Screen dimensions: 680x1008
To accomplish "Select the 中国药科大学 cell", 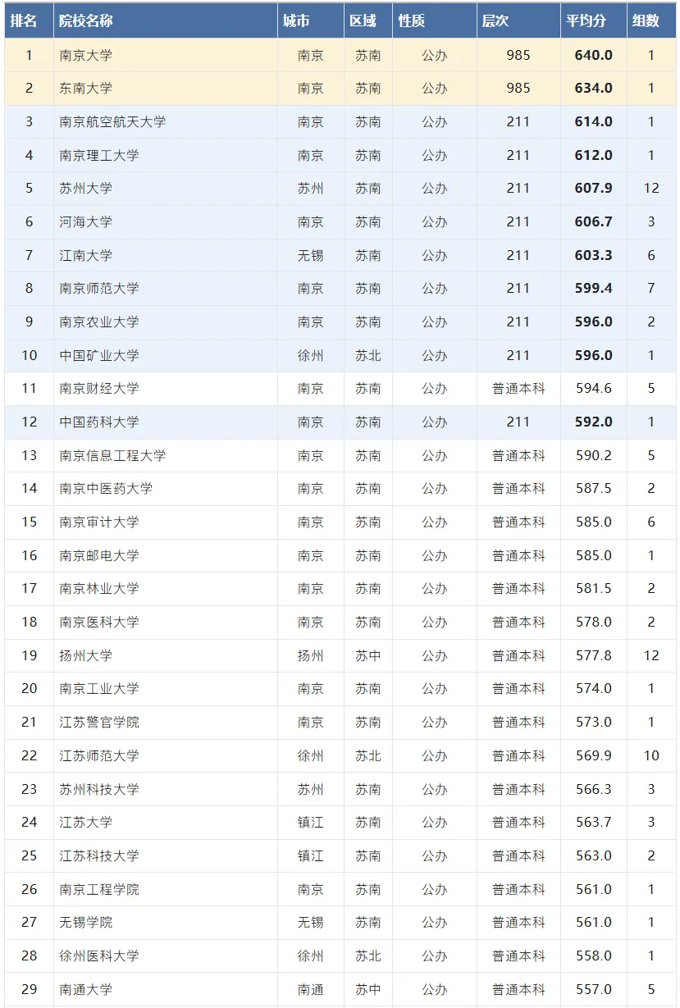I will [165, 422].
